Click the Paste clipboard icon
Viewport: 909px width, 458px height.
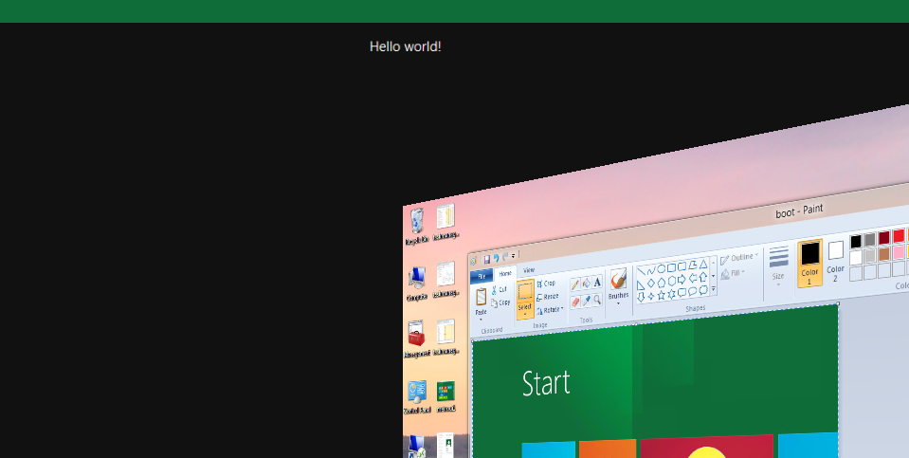coord(482,297)
